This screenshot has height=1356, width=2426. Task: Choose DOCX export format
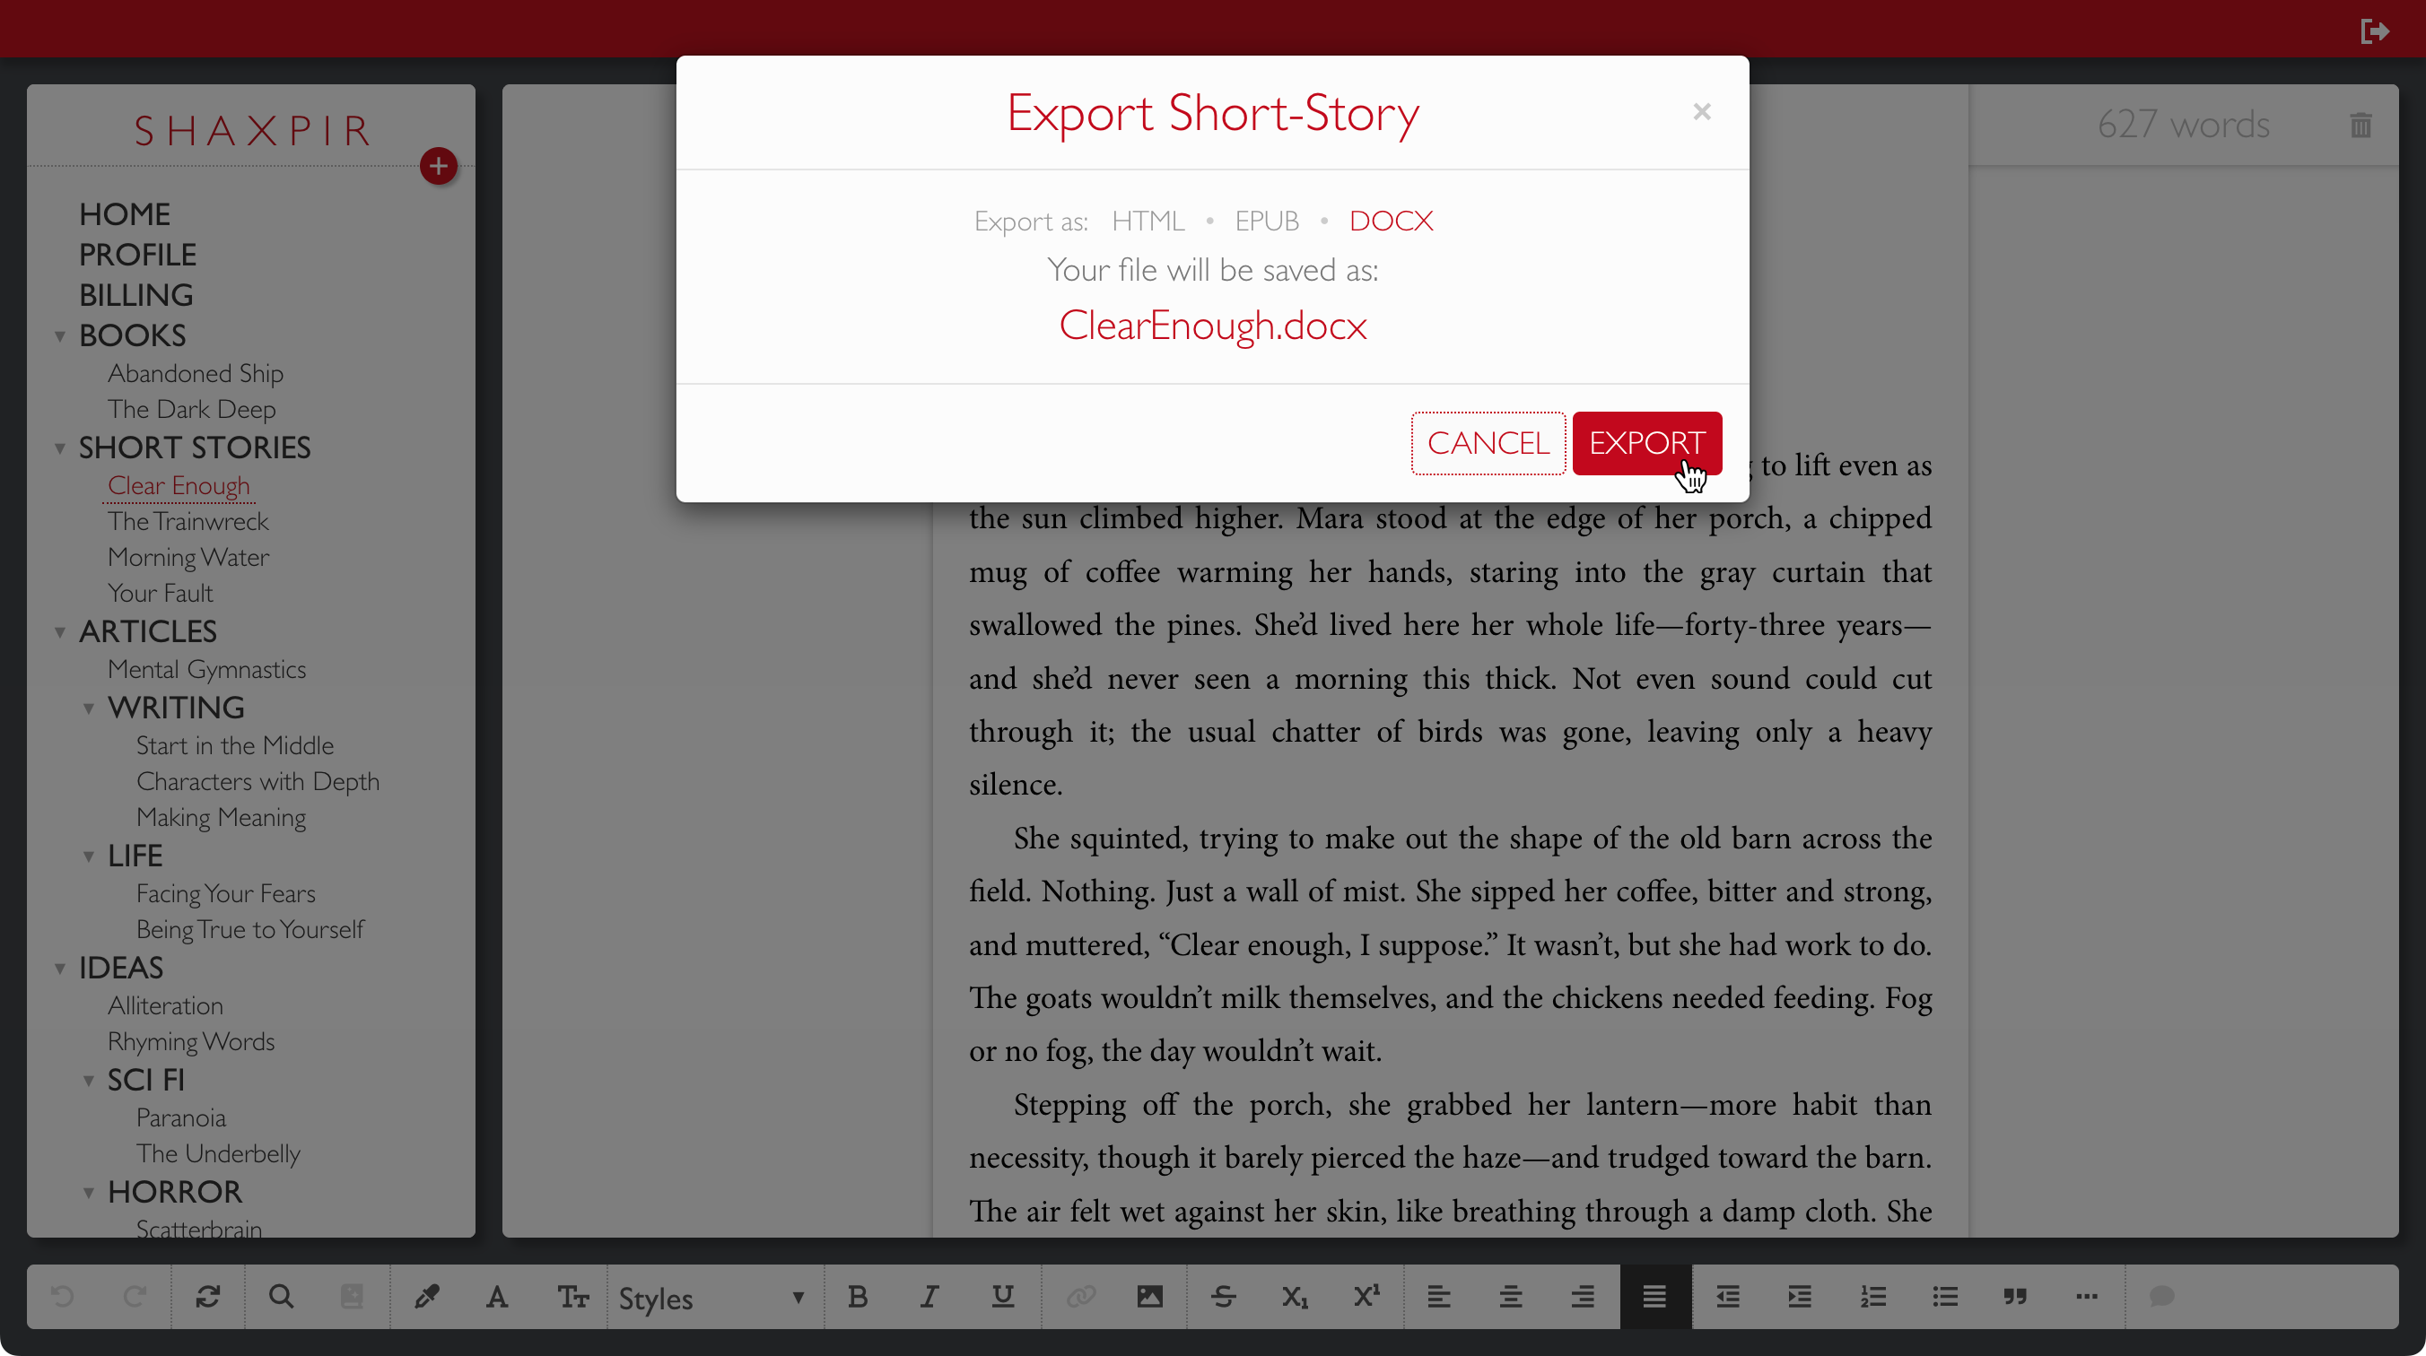pos(1391,221)
